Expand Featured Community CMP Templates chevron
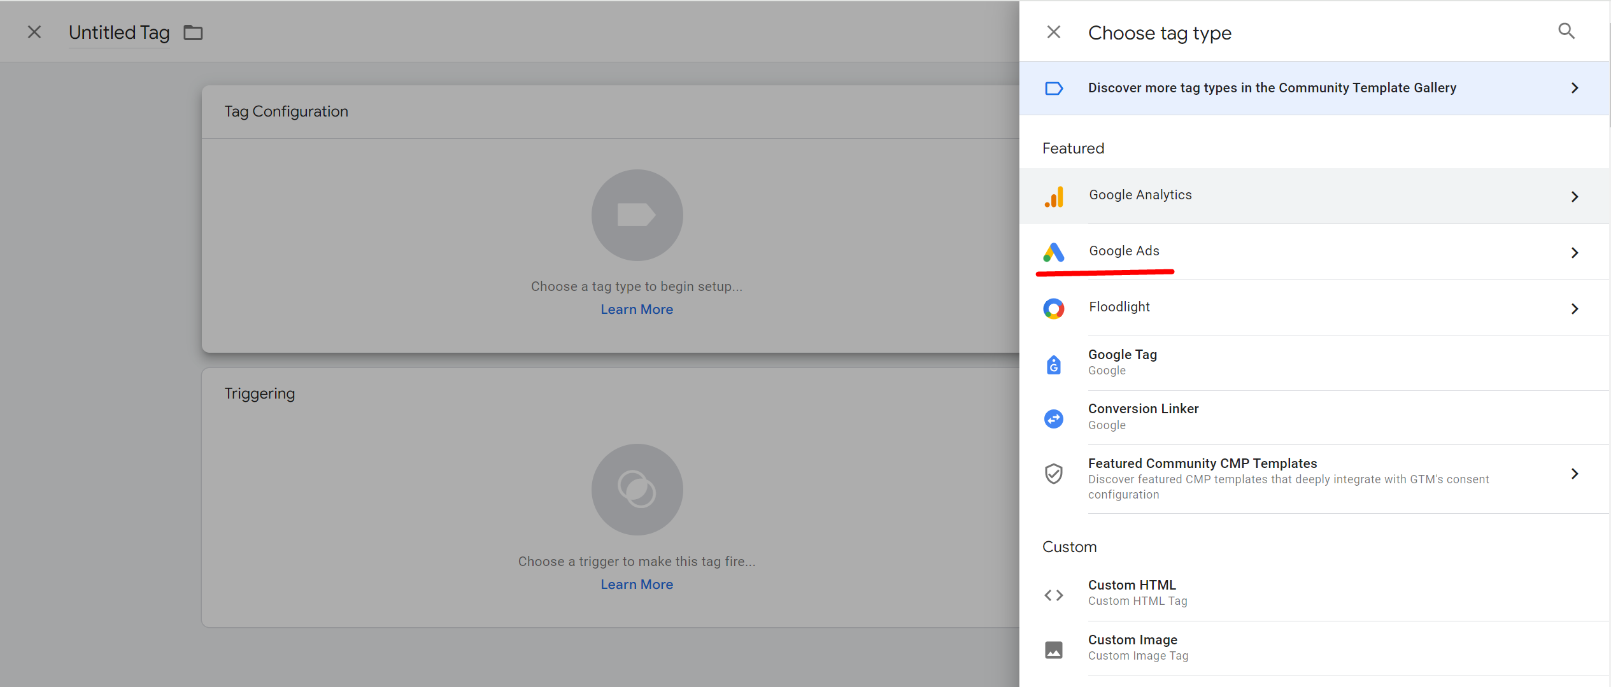Screen dimensions: 1611x687 coord(1574,474)
